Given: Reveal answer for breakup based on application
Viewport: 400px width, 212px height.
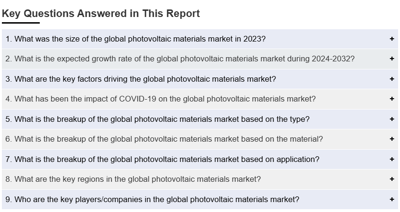Looking at the screenshot, I should click(x=162, y=160).
